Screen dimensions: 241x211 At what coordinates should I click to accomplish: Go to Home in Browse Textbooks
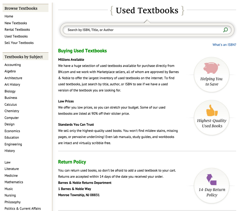(9, 16)
